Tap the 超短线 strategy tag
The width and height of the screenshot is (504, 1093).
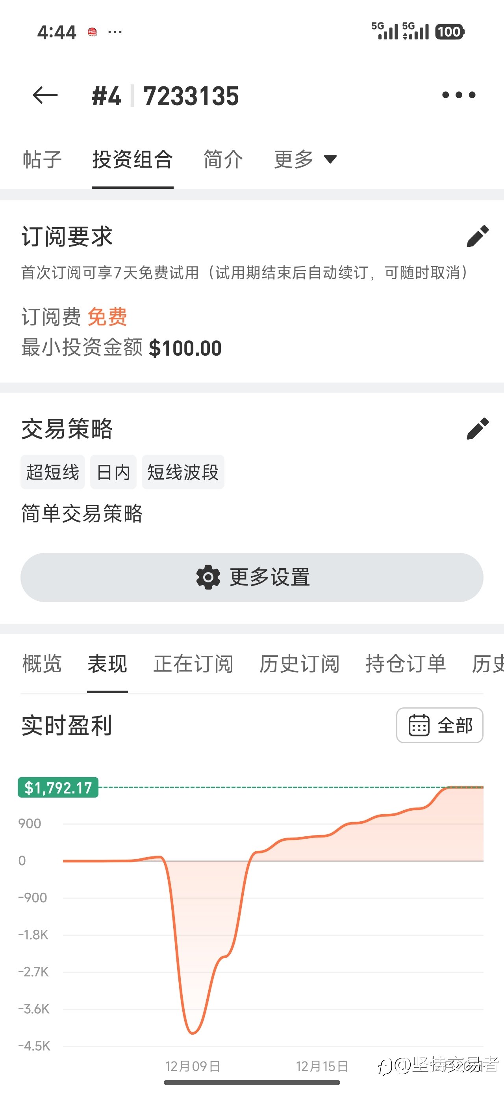[x=52, y=472]
